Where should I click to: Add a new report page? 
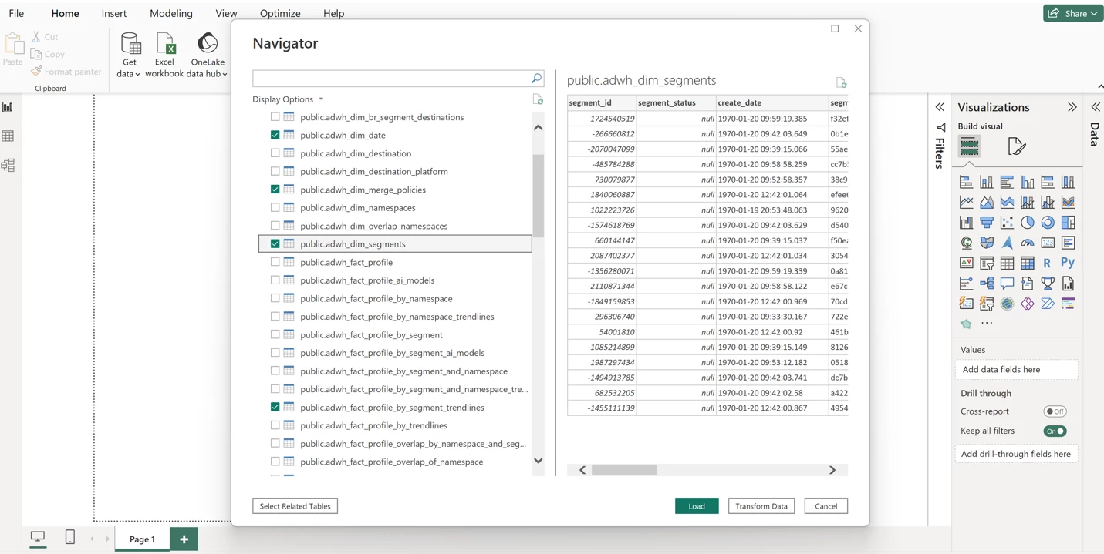click(x=184, y=539)
